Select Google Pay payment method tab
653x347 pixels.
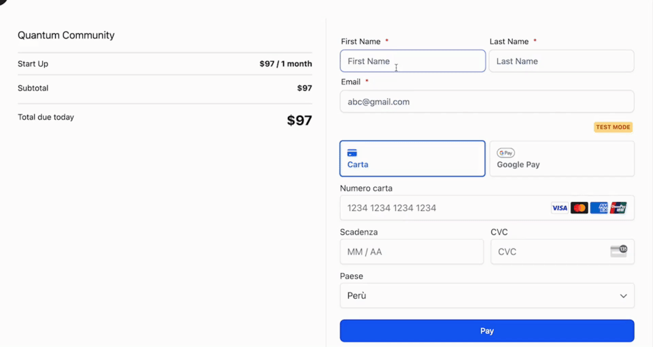tap(562, 159)
